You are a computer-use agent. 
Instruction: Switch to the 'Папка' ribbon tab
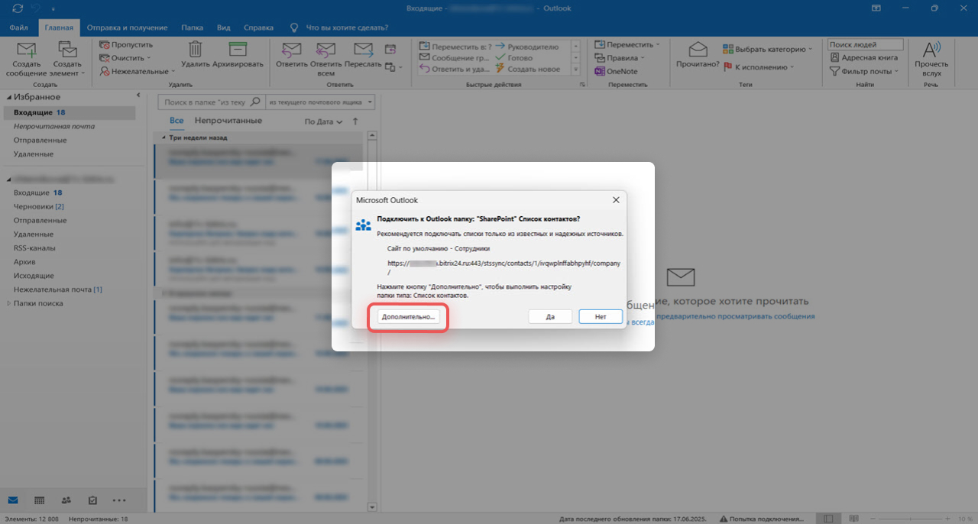pyautogui.click(x=192, y=27)
